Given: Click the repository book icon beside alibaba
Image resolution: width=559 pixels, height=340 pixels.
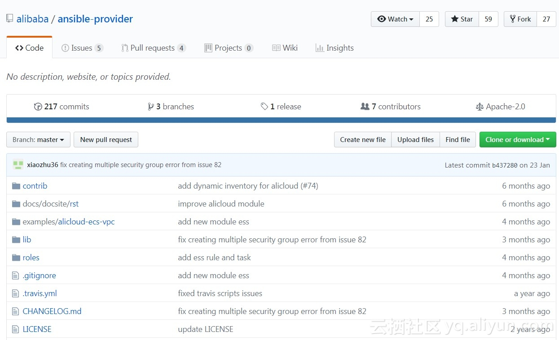Looking at the screenshot, I should (x=9, y=19).
